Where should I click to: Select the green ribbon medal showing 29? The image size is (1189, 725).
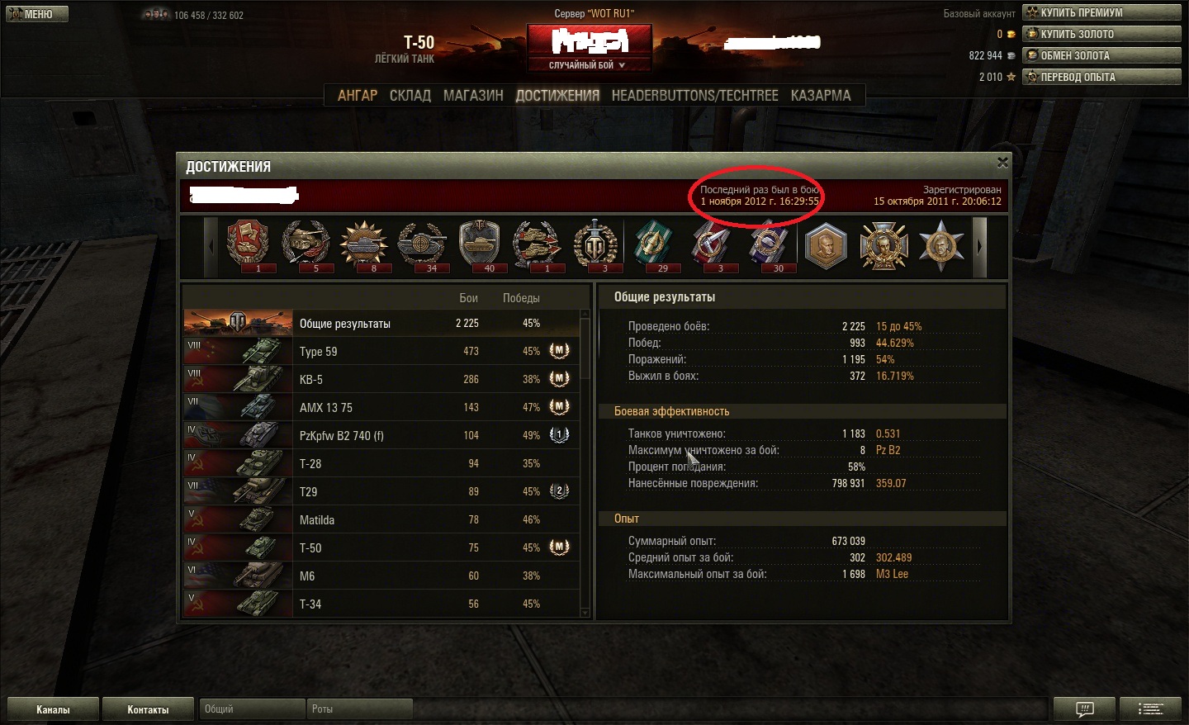pos(653,245)
